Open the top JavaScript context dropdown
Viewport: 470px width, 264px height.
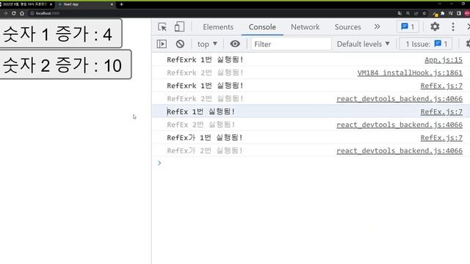tap(207, 44)
